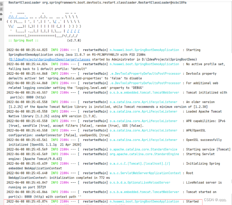Click 'falling back to 1 default profile' line

(48, 69)
